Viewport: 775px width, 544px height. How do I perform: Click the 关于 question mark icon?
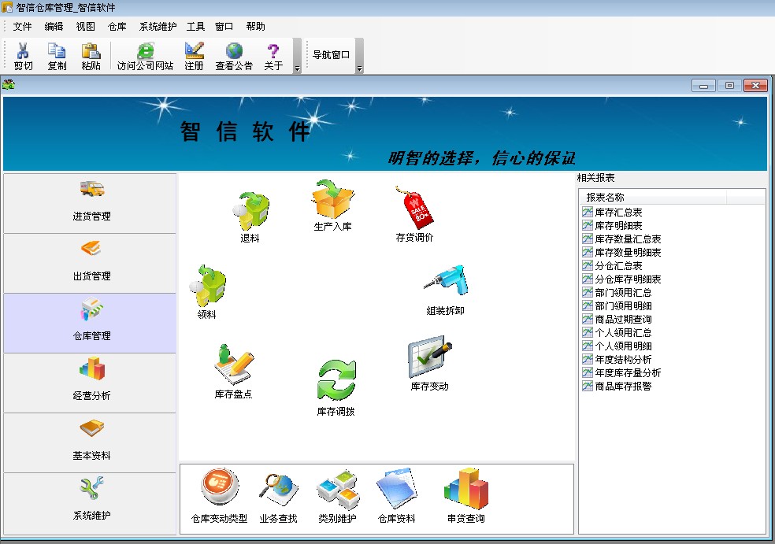click(273, 57)
